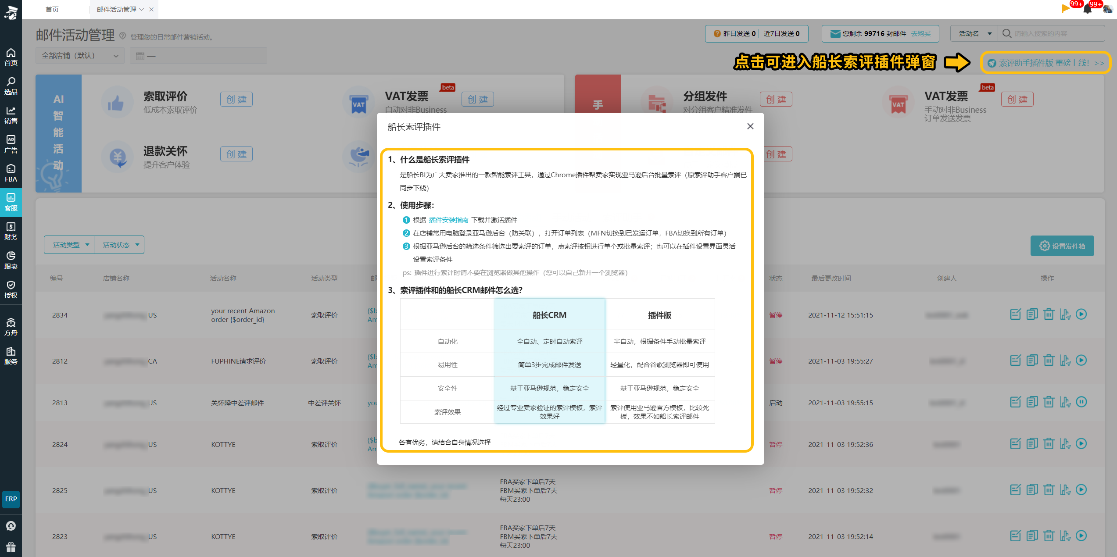The height and width of the screenshot is (557, 1117).
Task: Start activity 2823 with its play icon
Action: click(x=1081, y=536)
